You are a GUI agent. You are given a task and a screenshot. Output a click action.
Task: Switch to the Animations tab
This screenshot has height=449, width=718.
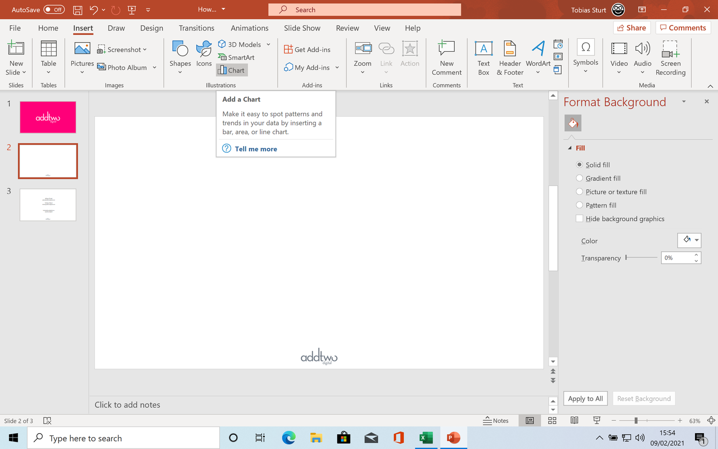coord(249,28)
